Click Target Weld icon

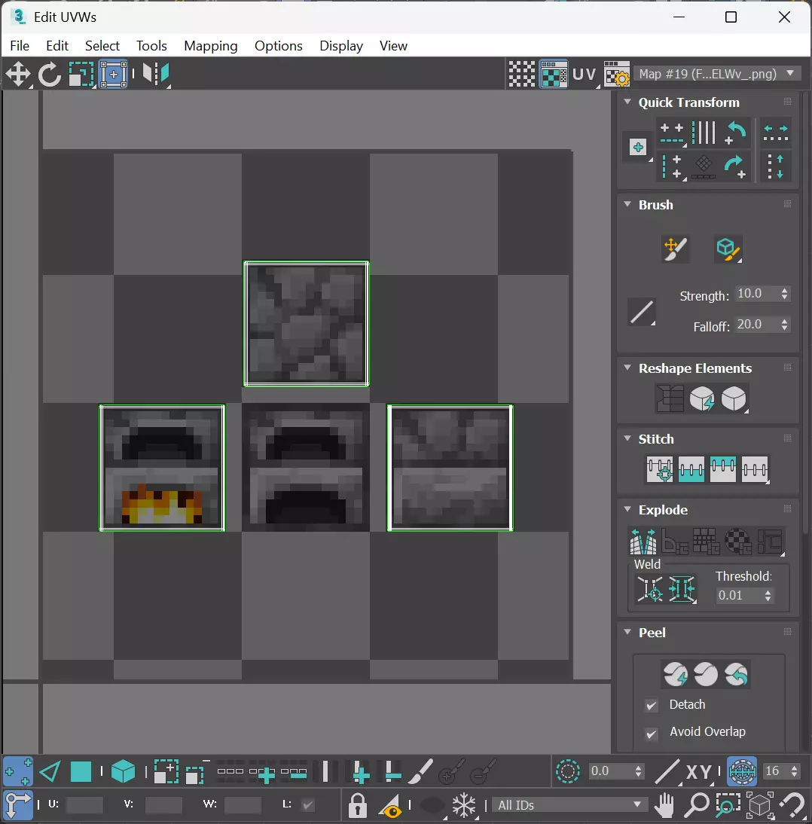[x=650, y=589]
